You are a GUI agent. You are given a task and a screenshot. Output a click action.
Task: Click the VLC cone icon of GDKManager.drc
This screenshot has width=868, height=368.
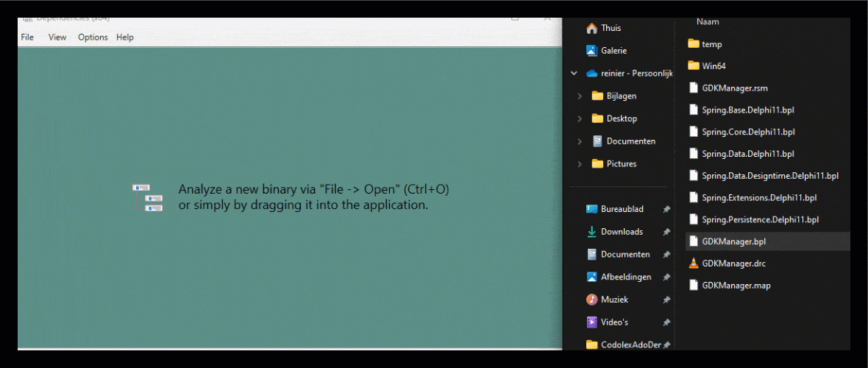pos(693,263)
